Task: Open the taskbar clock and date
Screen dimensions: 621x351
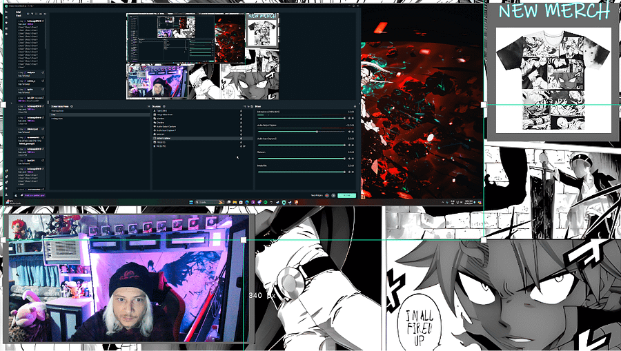Action: [469, 202]
